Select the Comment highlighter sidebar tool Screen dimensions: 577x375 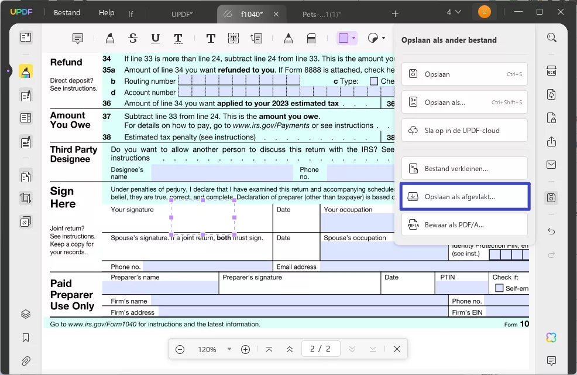tap(26, 71)
